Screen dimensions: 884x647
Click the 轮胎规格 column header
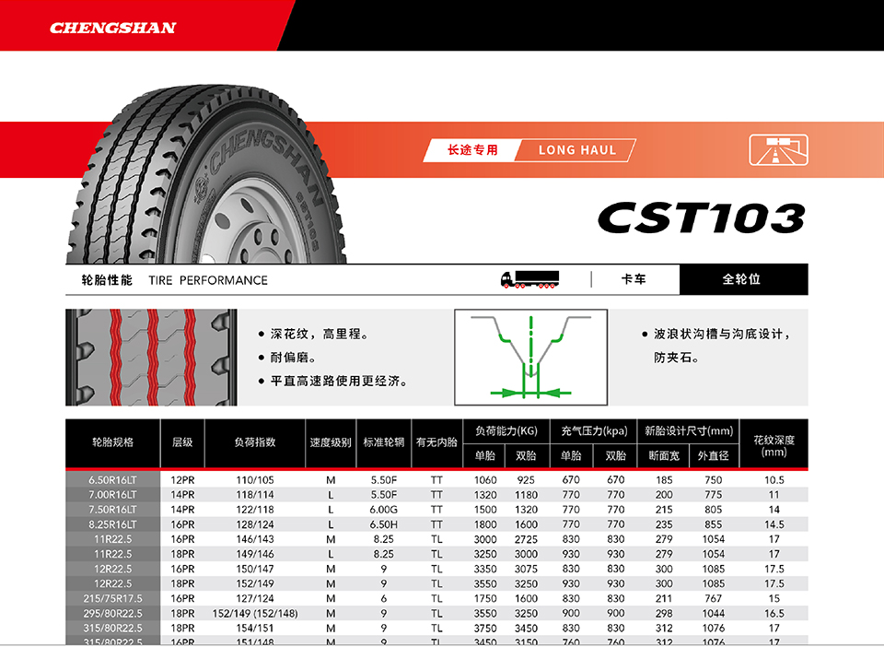click(x=112, y=442)
